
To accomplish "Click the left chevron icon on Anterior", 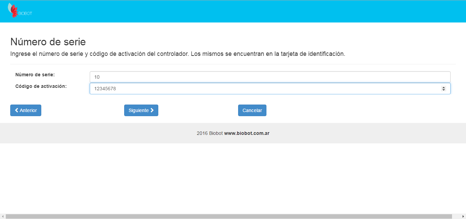I will point(16,110).
